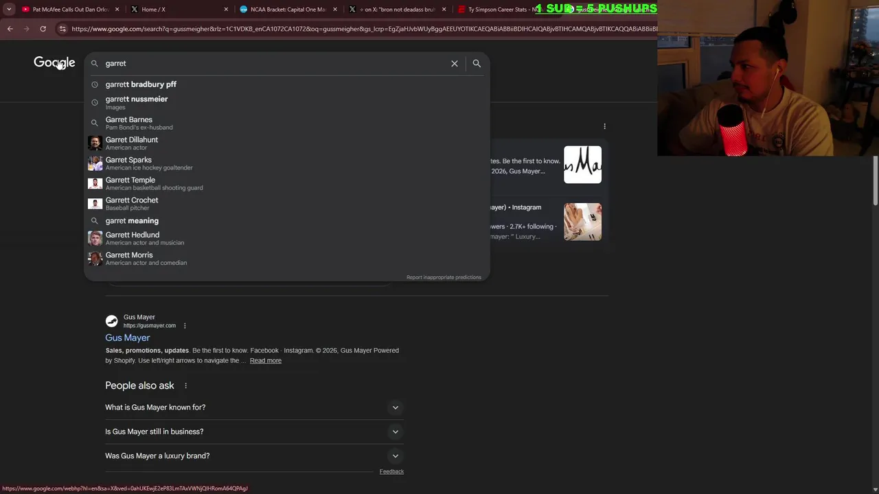Click the page vertical scrollbar
The width and height of the screenshot is (879, 494).
(876, 180)
